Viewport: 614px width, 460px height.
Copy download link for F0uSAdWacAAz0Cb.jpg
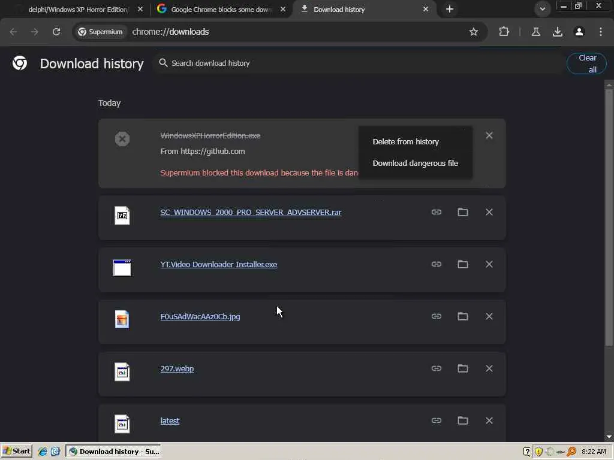tap(437, 316)
